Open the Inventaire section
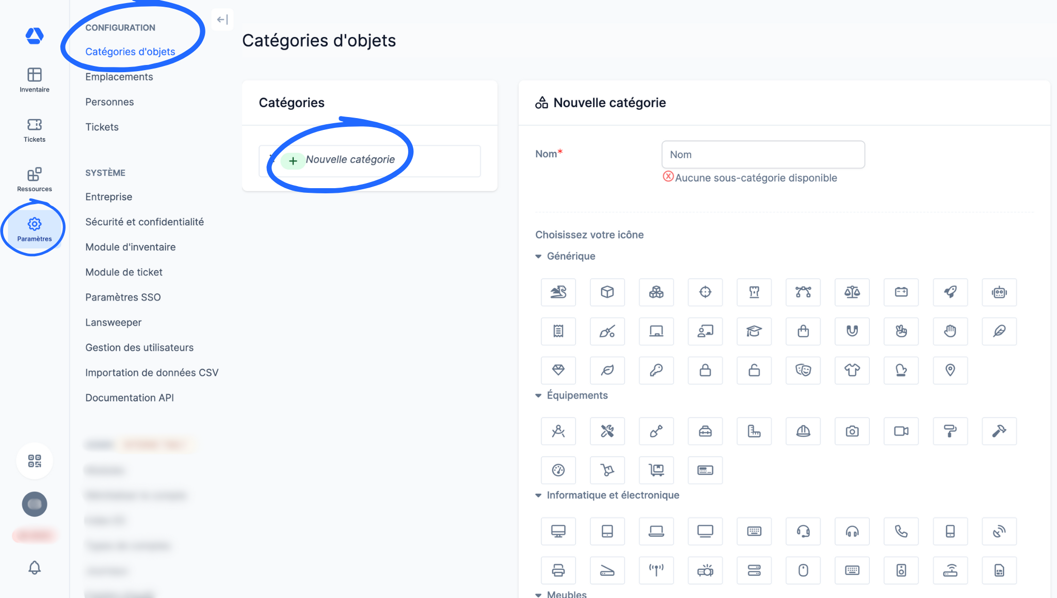 35,80
